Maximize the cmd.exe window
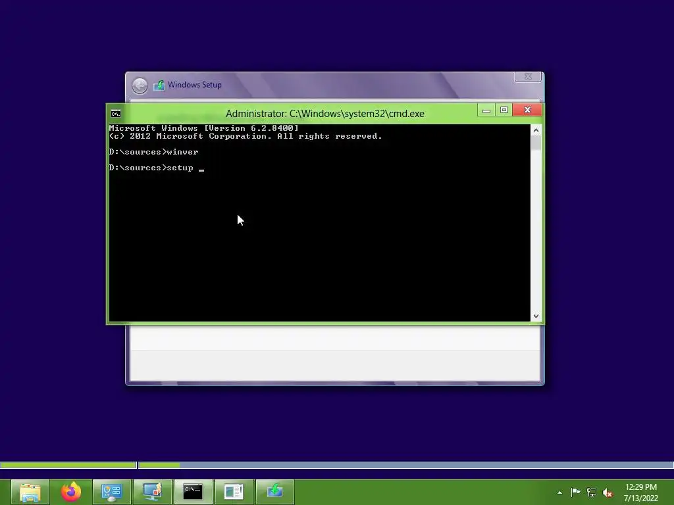The height and width of the screenshot is (505, 674). 504,110
